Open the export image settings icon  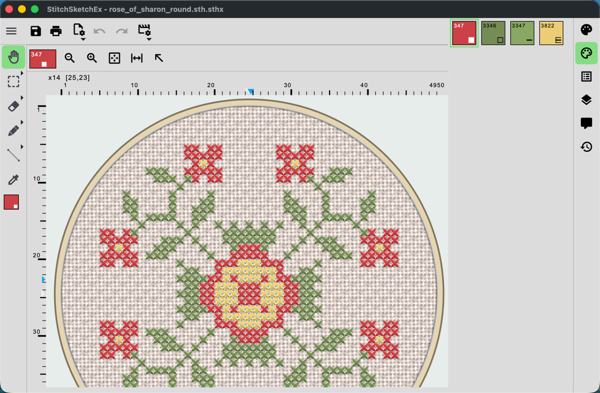144,30
